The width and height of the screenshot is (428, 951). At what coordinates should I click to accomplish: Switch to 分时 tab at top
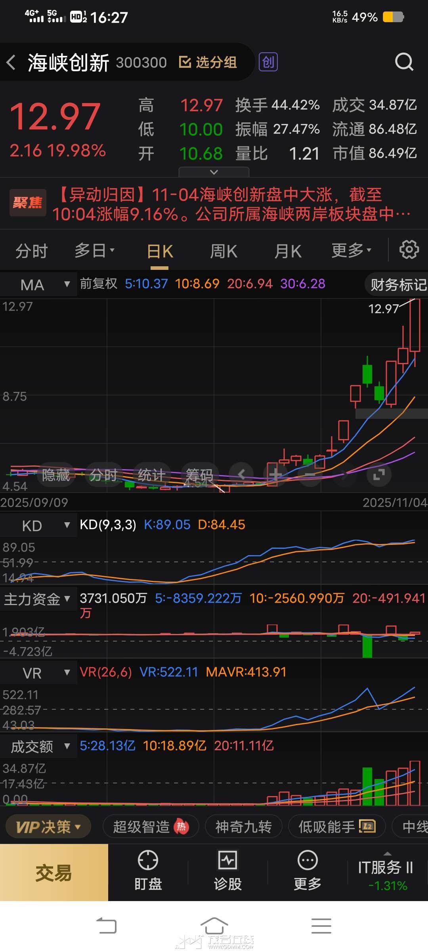point(32,251)
